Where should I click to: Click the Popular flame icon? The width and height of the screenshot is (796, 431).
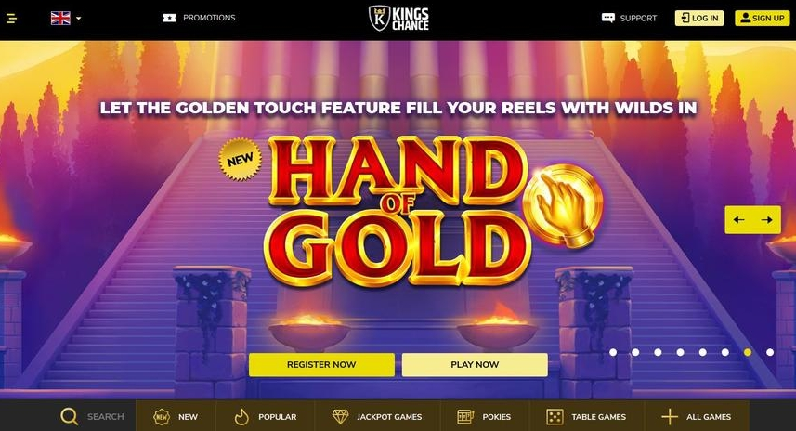(x=241, y=417)
